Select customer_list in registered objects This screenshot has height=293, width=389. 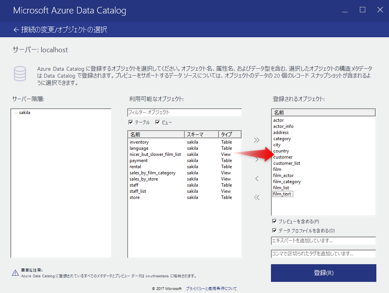287,163
